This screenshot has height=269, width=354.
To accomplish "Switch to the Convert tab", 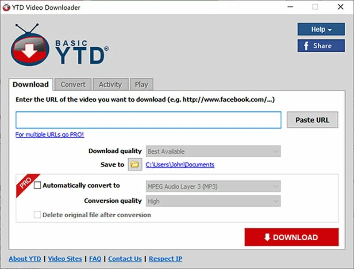I will click(73, 84).
